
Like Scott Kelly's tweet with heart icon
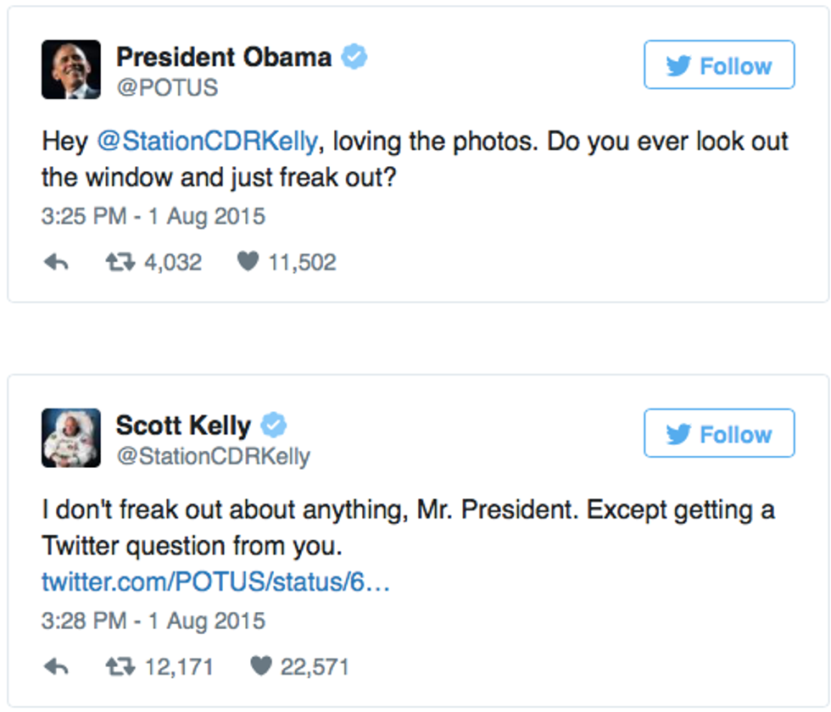pyautogui.click(x=261, y=667)
